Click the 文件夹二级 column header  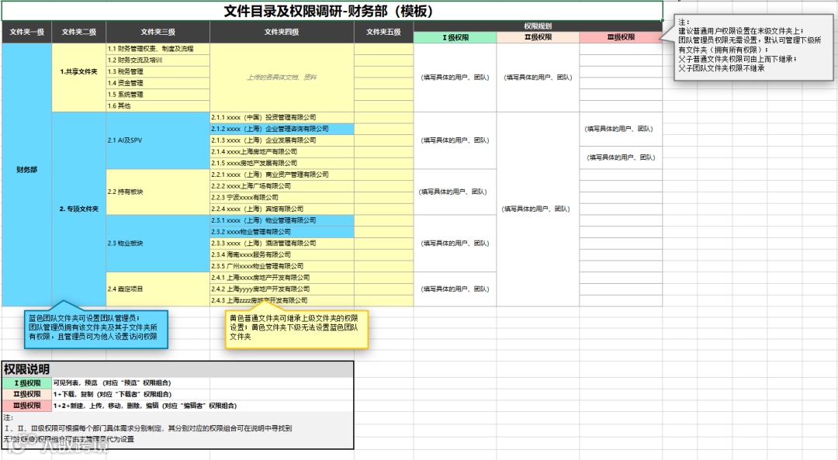click(78, 32)
